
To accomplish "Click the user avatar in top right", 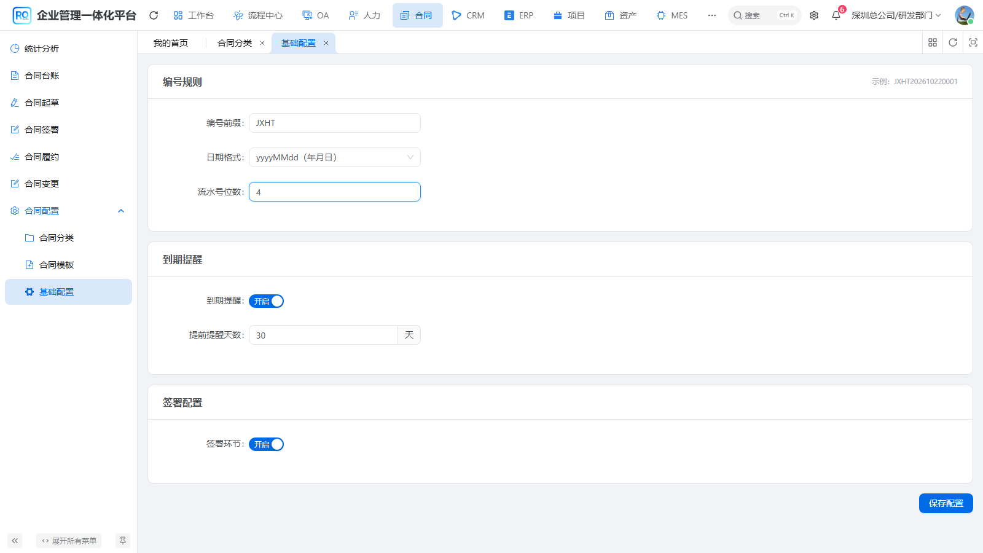I will (964, 15).
